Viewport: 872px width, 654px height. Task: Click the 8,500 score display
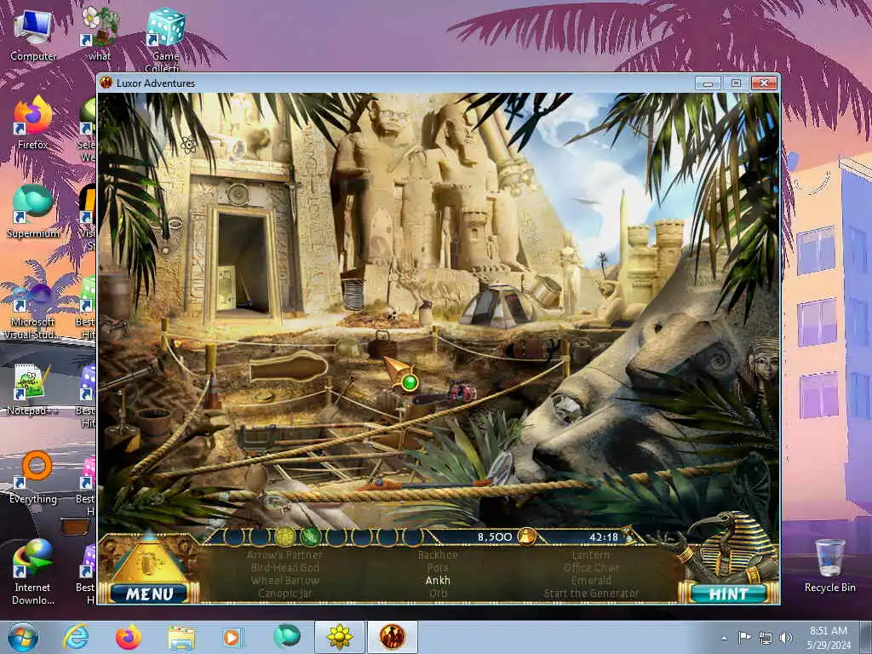point(495,537)
